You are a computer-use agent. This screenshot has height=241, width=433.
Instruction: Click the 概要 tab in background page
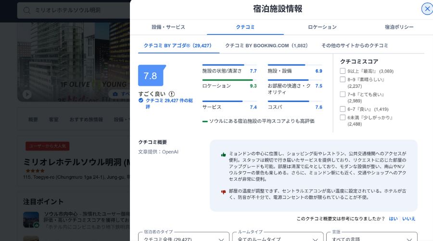(33, 120)
